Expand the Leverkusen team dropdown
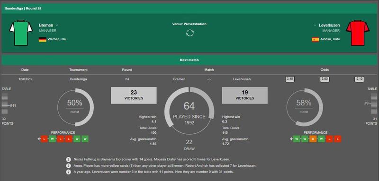The image size is (379, 181). pos(315,26)
